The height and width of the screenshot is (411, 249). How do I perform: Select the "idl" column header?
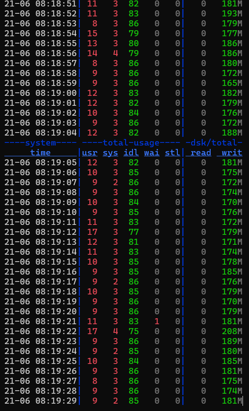[x=131, y=153]
